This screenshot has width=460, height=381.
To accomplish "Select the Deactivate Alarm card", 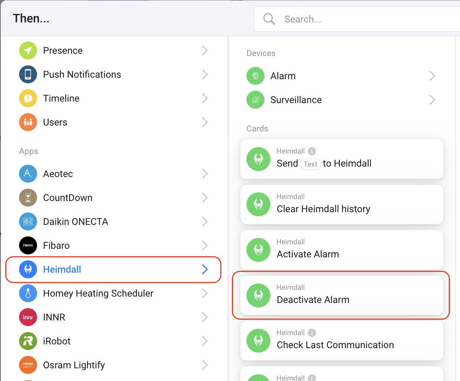I will pos(341,295).
